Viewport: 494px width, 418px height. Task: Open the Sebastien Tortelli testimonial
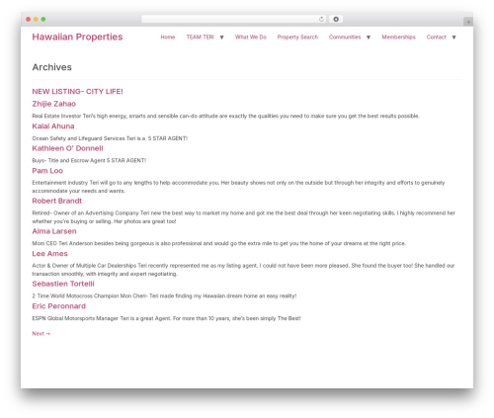(x=63, y=284)
